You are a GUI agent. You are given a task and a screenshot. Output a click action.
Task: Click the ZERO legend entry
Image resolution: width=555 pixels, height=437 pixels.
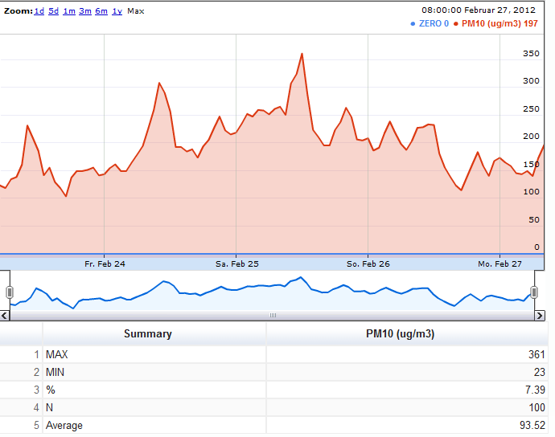coord(430,23)
